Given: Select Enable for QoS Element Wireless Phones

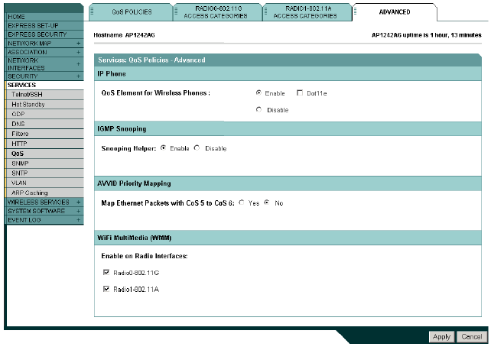Looking at the screenshot, I should [x=259, y=92].
